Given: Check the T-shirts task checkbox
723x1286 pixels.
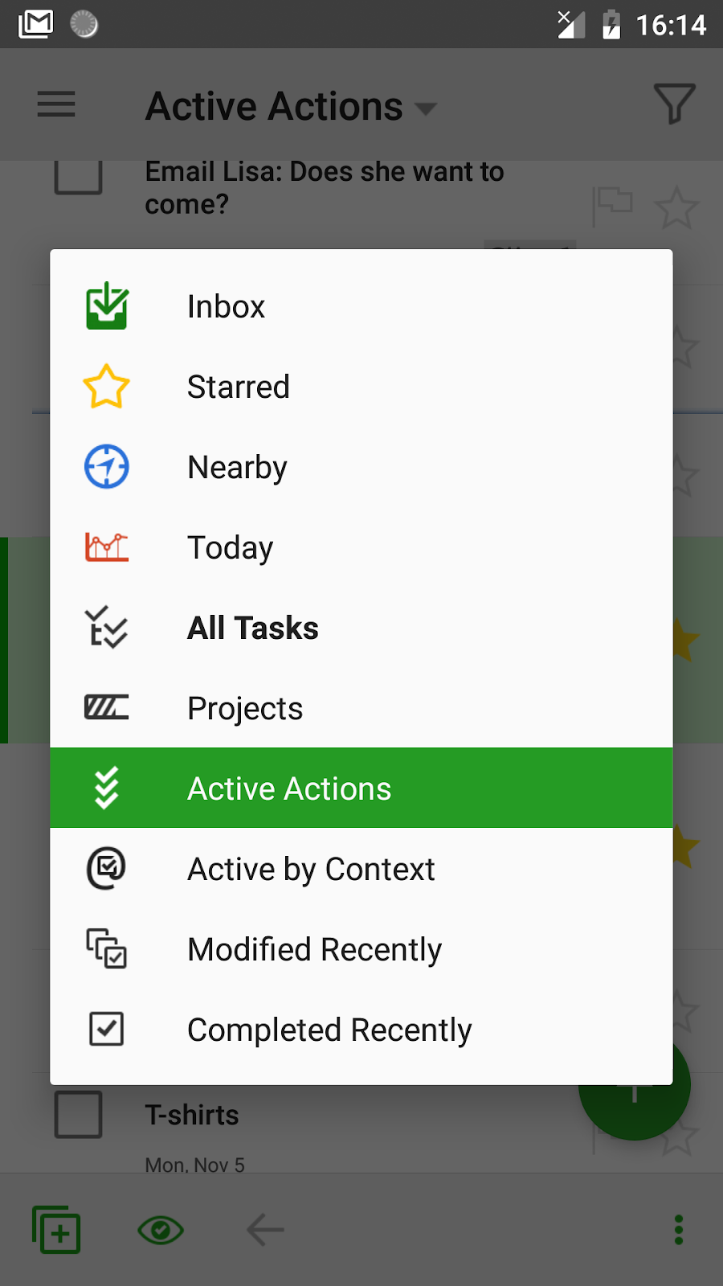Looking at the screenshot, I should [x=78, y=1114].
